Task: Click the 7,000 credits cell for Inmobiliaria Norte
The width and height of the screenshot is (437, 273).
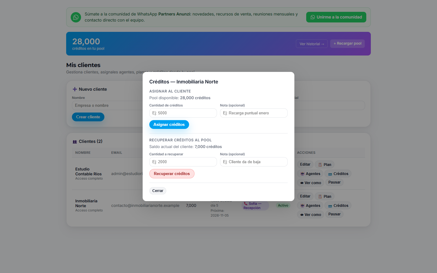Action: point(191,206)
